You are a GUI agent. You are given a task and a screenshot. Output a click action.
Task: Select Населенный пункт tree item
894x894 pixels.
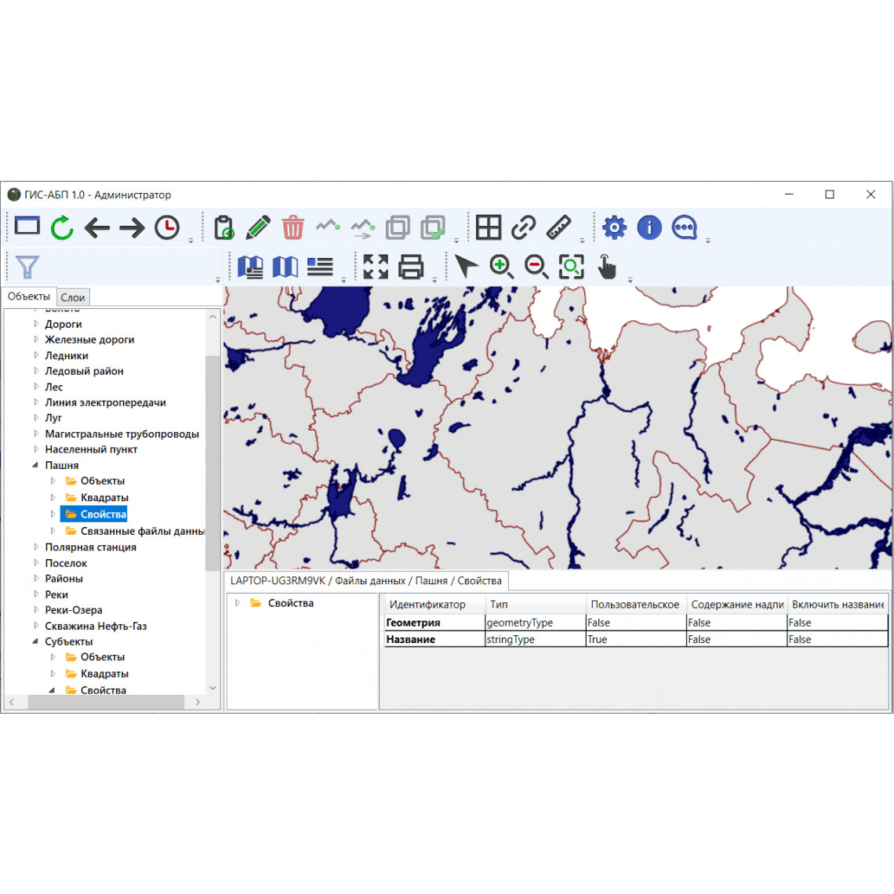(91, 449)
